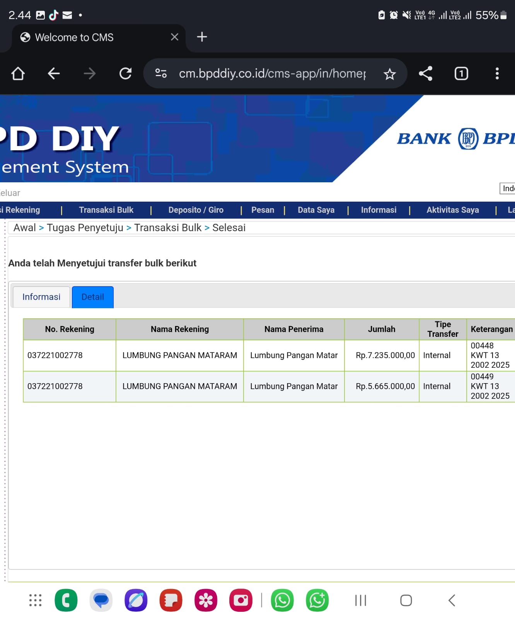
Task: Select keterangan 00449 KWT 13 2002 2025
Action: (490, 386)
